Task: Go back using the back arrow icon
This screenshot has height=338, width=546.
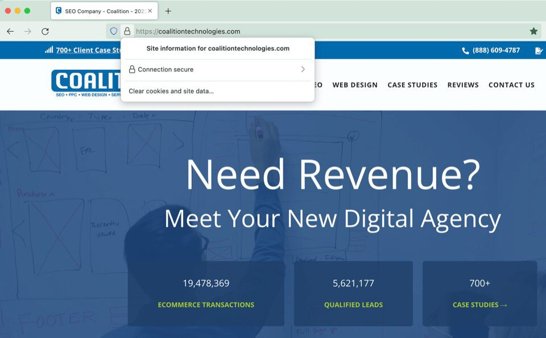Action: point(10,31)
